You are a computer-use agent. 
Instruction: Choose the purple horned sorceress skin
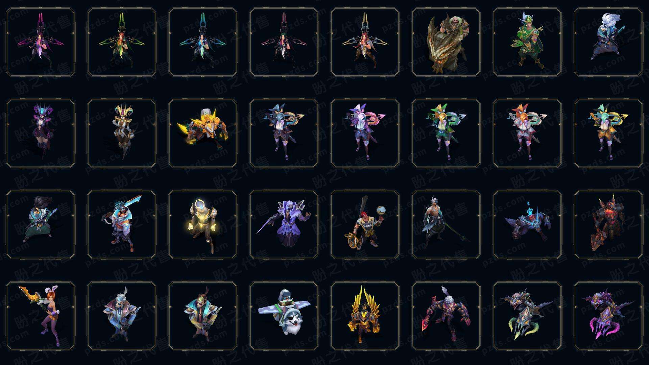[x=41, y=133]
